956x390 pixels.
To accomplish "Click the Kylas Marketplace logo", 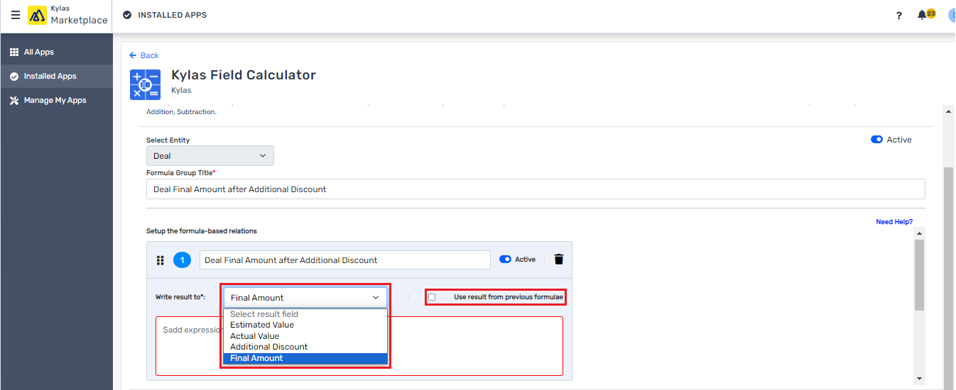I will 37,15.
